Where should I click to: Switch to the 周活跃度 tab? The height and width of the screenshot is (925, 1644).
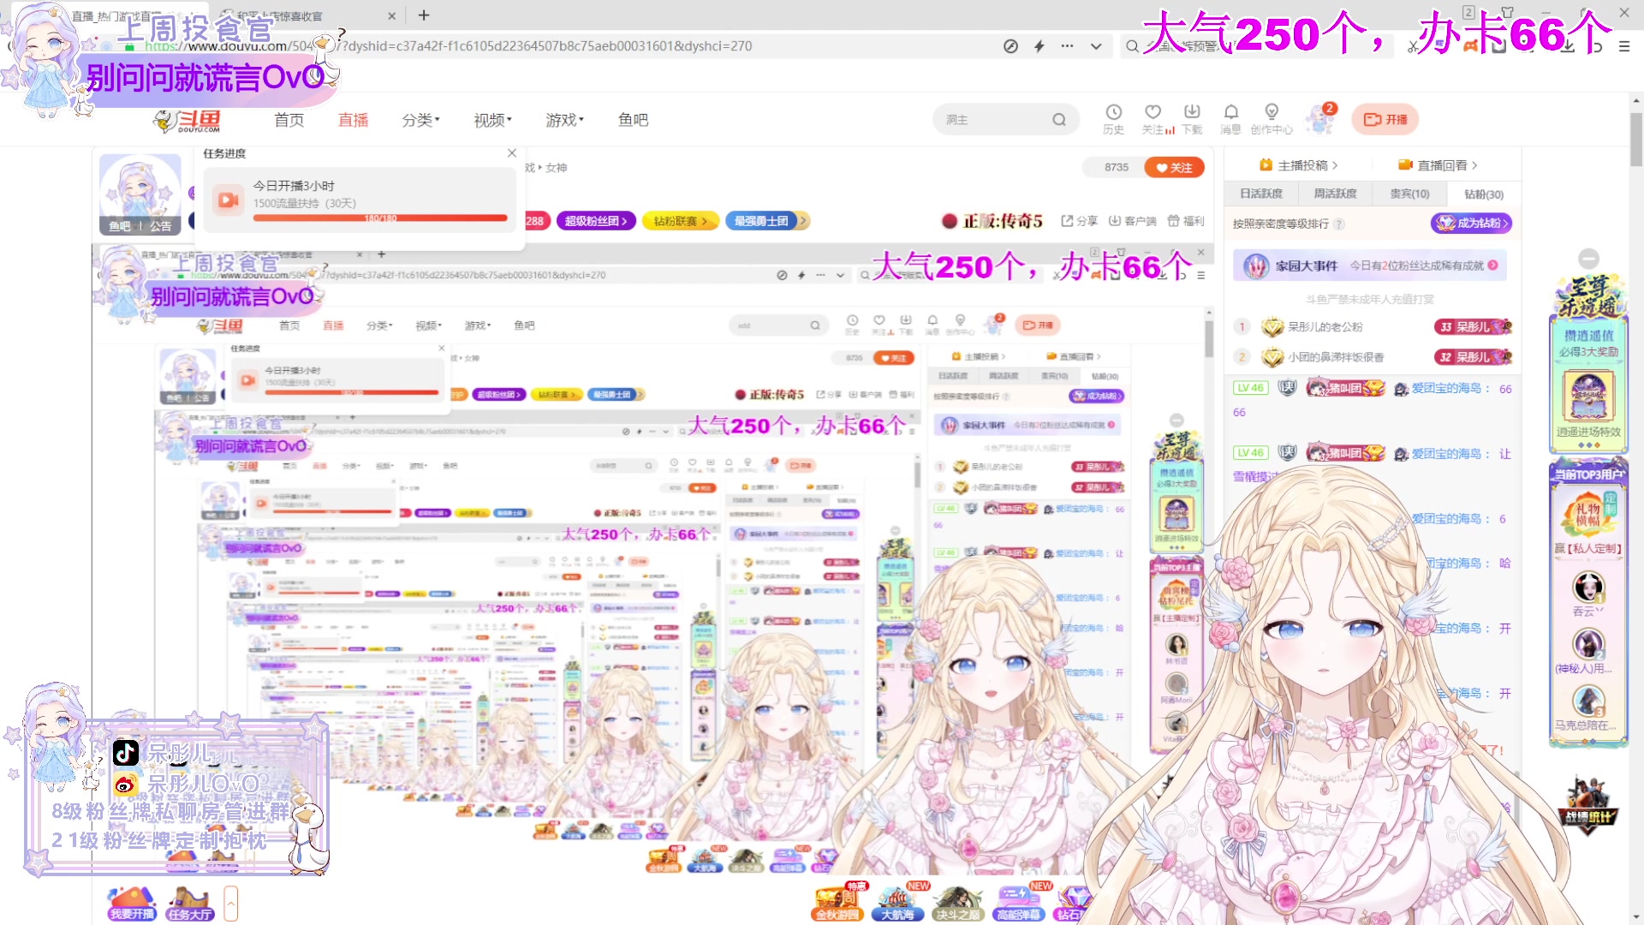tap(1335, 194)
